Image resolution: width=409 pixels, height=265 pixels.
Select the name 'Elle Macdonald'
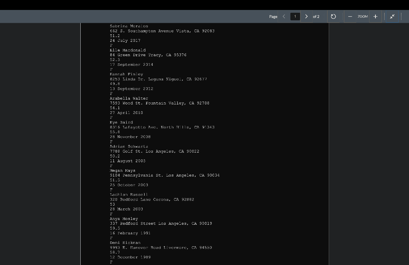coord(127,50)
